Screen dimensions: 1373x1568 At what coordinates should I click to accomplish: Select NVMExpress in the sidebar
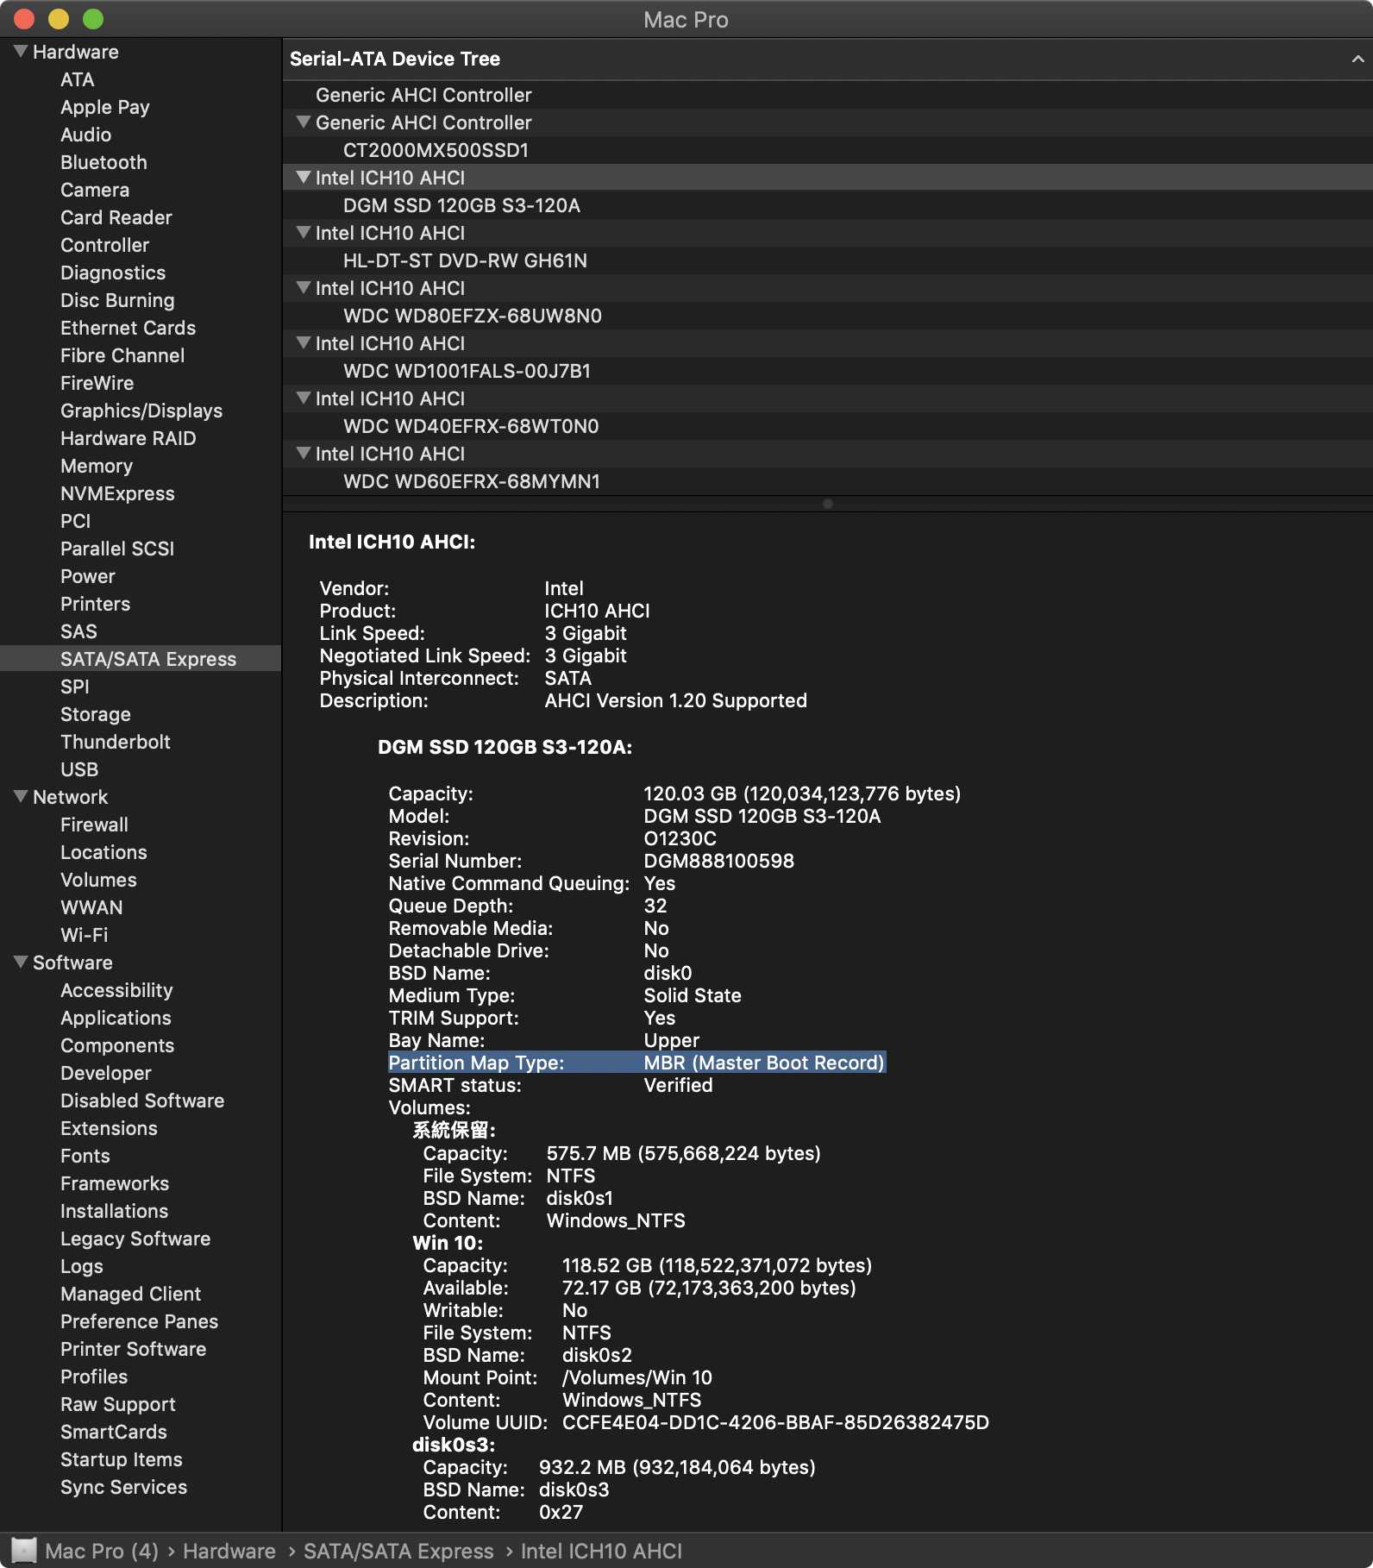tap(141, 493)
